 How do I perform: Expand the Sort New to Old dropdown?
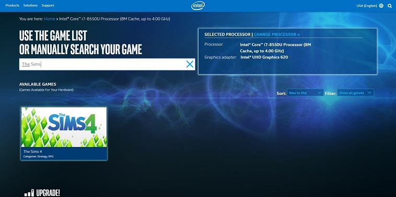click(x=305, y=93)
